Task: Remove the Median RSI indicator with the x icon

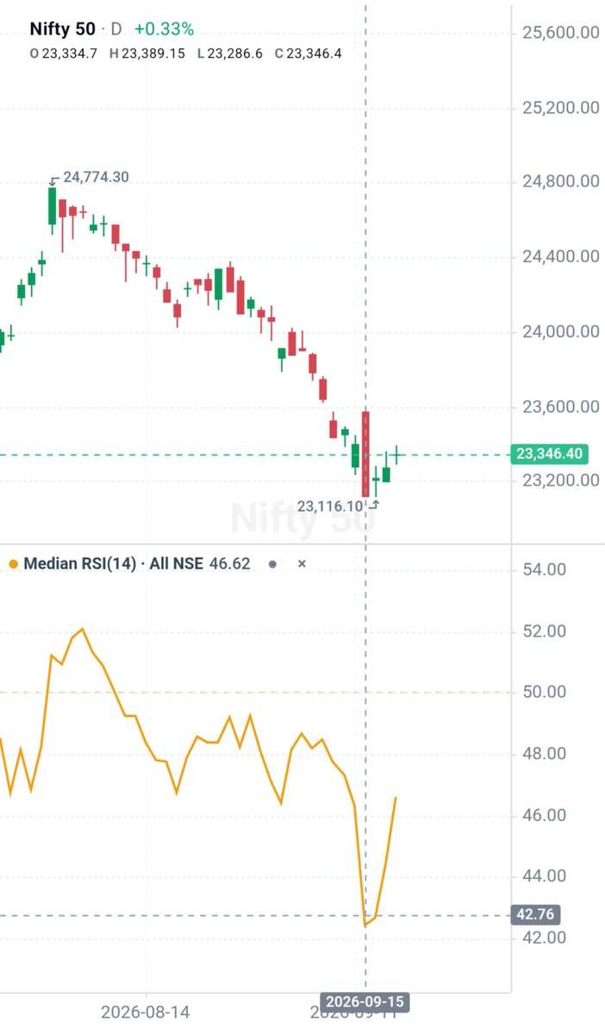Action: (302, 564)
